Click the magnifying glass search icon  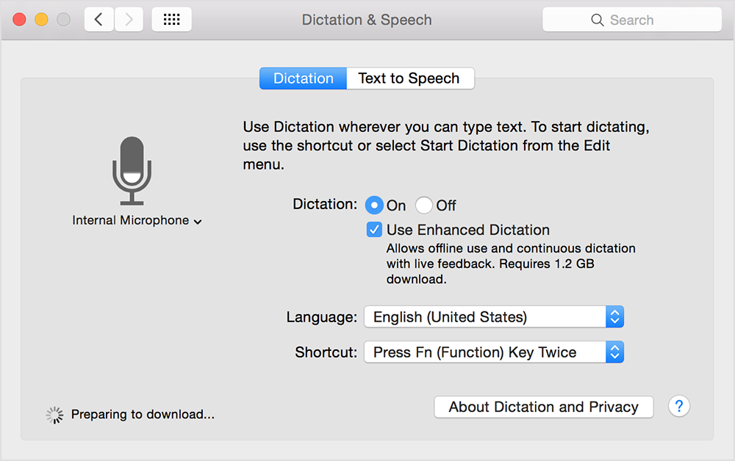coord(598,21)
